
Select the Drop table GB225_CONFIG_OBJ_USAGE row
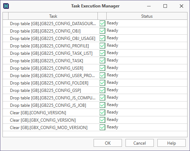95,38
